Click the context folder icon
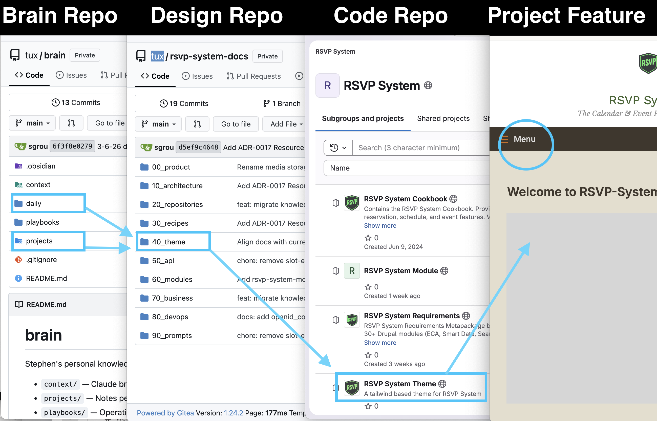 (18, 185)
